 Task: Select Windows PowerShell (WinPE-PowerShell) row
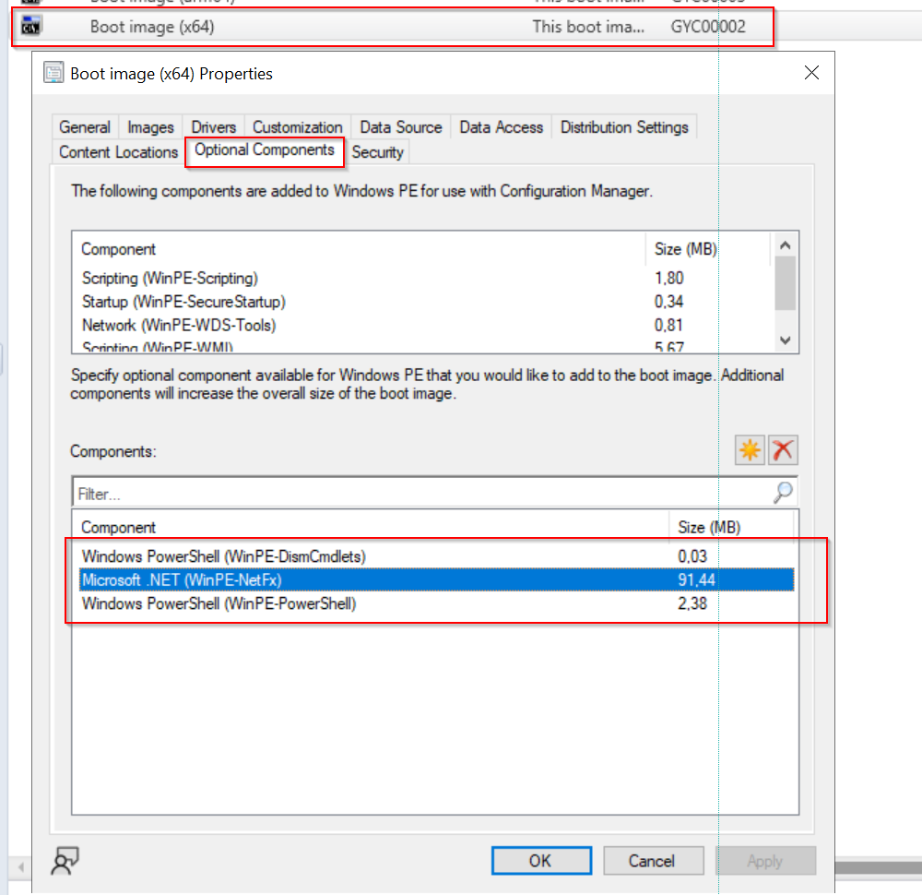(436, 603)
